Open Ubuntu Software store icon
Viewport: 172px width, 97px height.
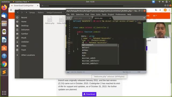(x=4, y=48)
